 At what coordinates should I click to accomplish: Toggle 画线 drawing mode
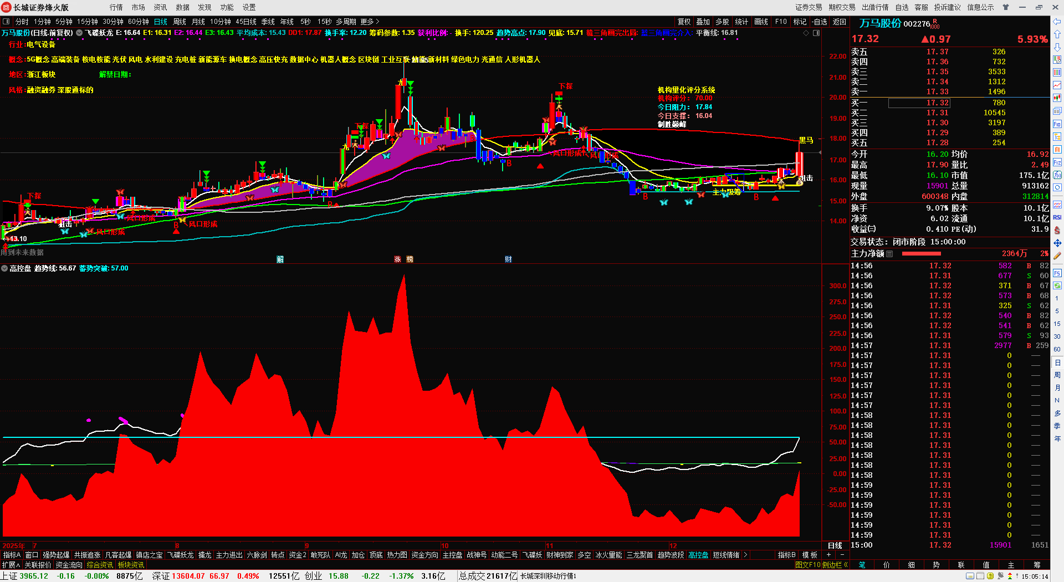pos(761,22)
